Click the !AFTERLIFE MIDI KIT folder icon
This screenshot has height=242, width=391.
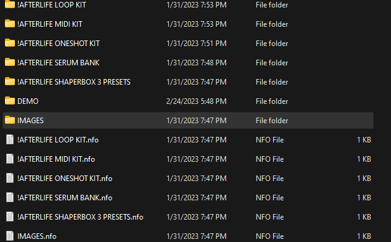(x=10, y=24)
